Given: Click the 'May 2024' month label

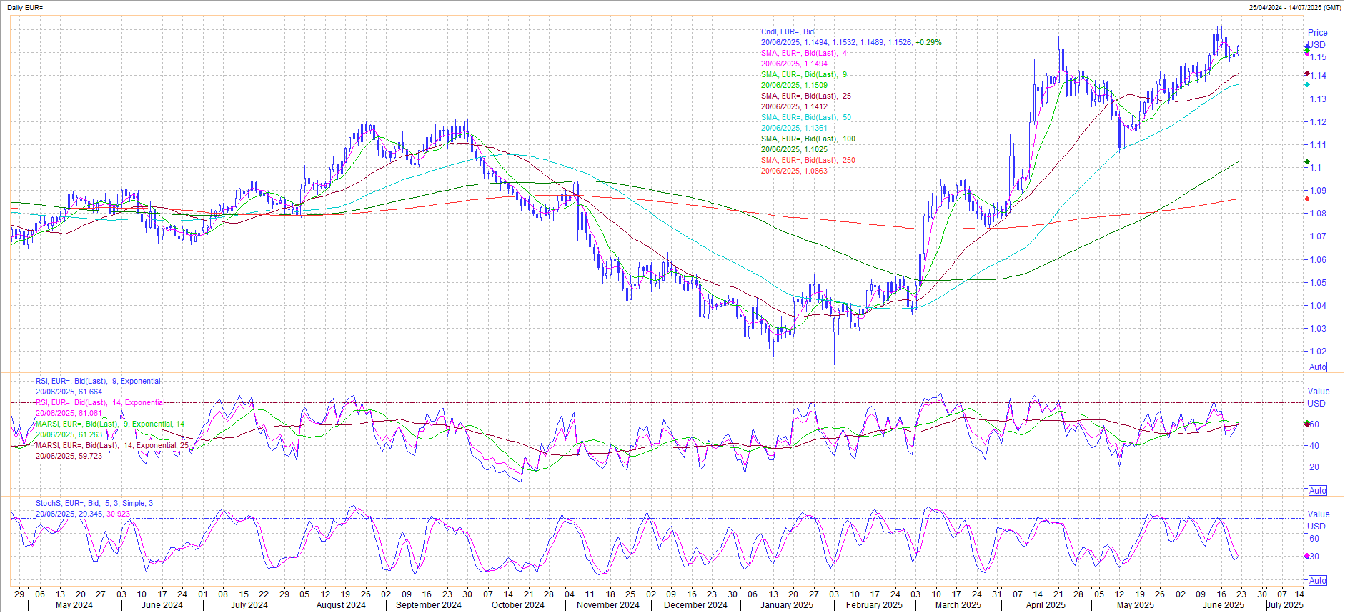Looking at the screenshot, I should point(74,605).
